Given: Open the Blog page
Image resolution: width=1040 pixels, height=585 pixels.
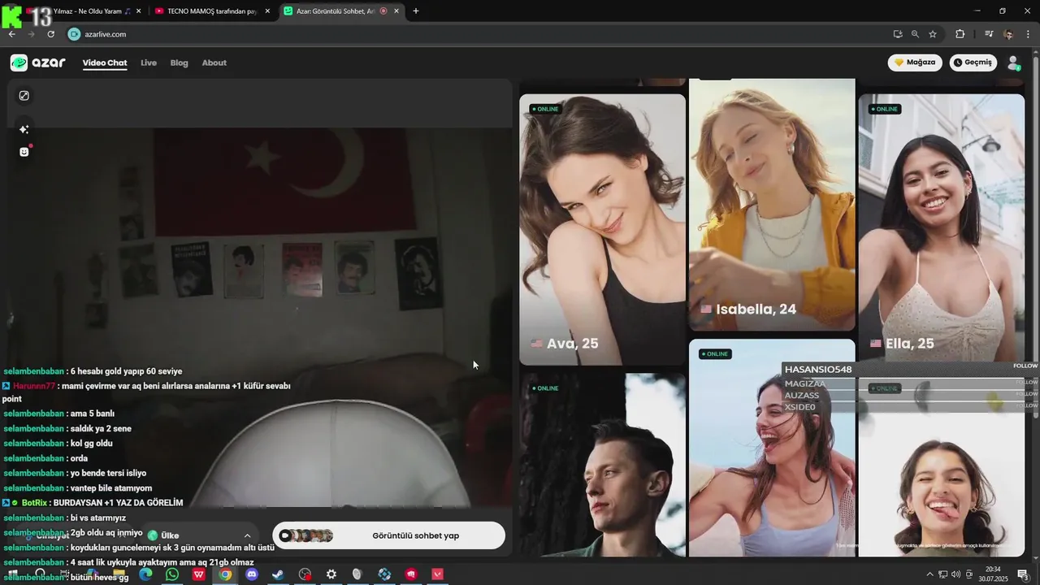Looking at the screenshot, I should tap(179, 63).
